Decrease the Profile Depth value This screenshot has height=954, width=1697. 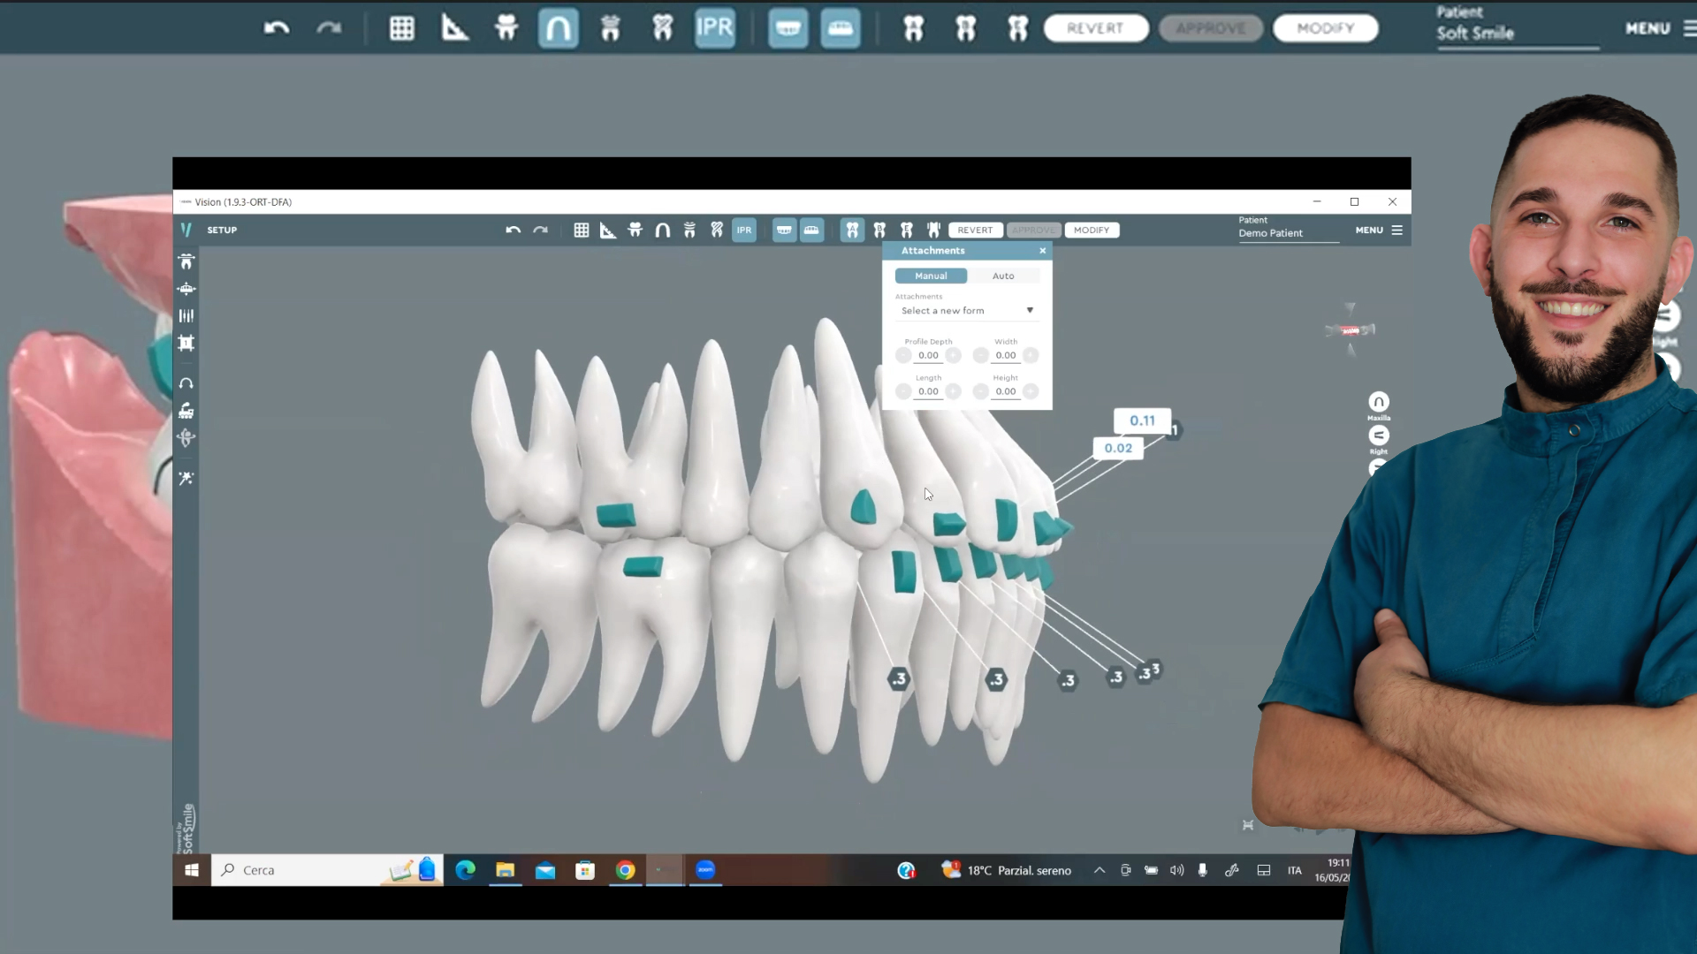[x=903, y=355]
